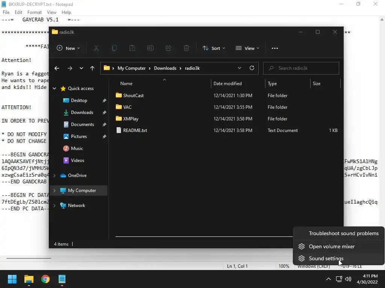Click the Paste clipboard icon

[x=132, y=48]
